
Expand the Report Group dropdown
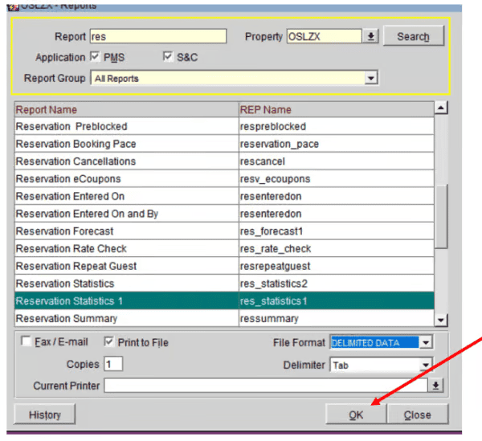point(370,79)
